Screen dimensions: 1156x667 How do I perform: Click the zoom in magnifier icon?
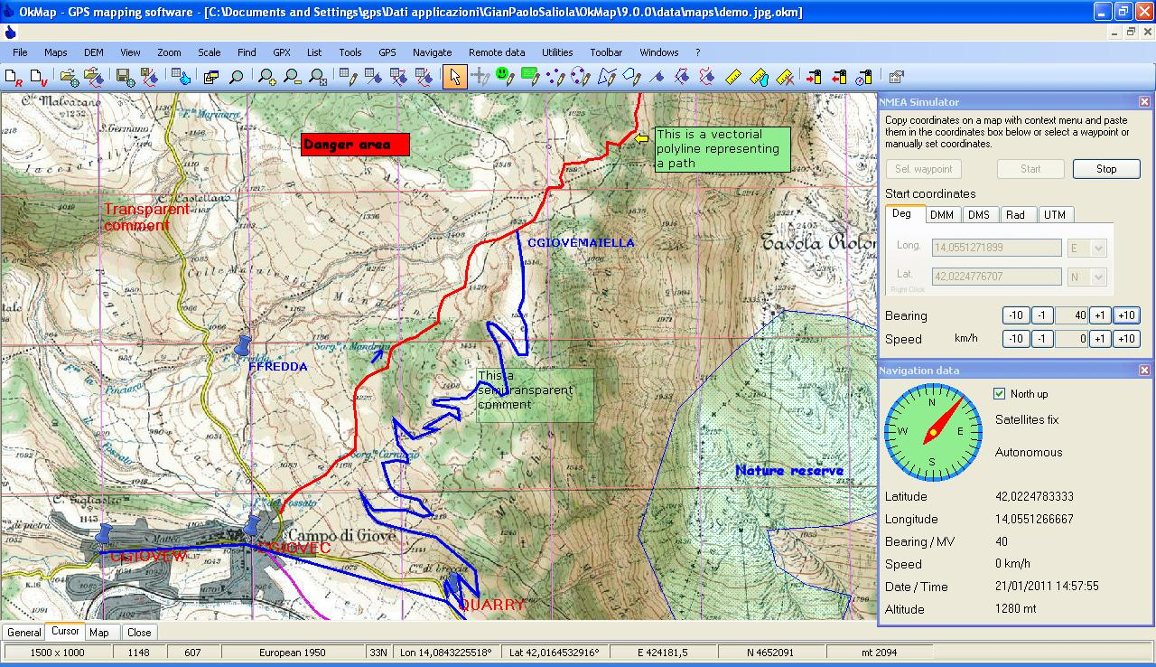pyautogui.click(x=266, y=78)
